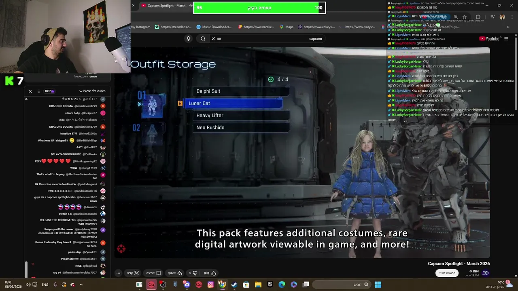Open File Explorer from the taskbar
This screenshot has width=518, height=291.
258,285
